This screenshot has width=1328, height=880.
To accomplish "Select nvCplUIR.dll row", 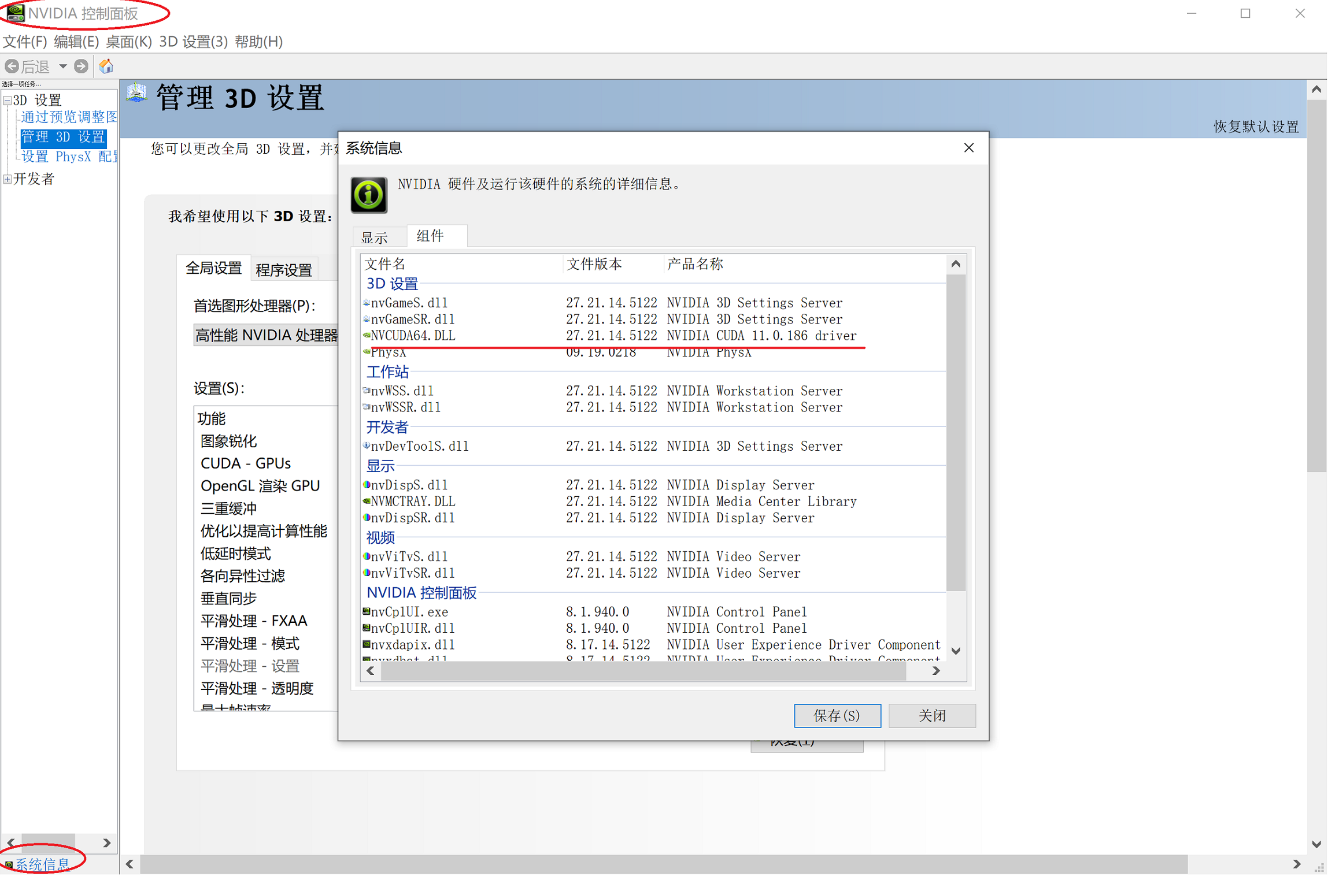I will tap(653, 628).
